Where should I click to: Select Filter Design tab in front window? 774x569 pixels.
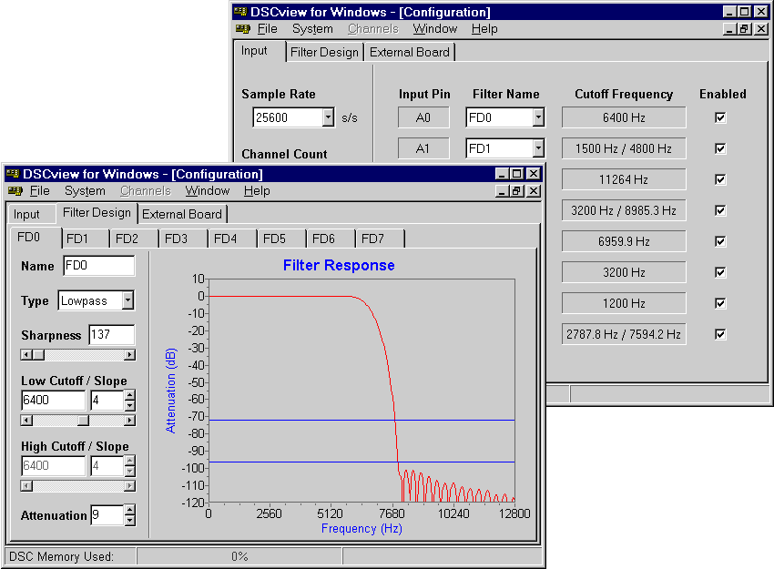[97, 213]
